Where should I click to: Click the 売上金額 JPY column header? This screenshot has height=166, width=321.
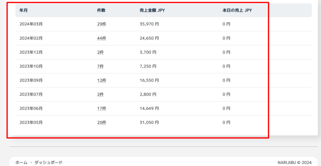[x=152, y=10]
